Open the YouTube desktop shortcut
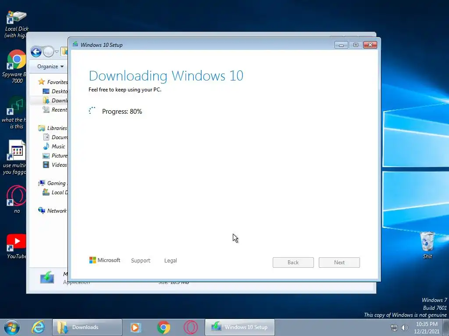449x336 pixels. pos(16,246)
